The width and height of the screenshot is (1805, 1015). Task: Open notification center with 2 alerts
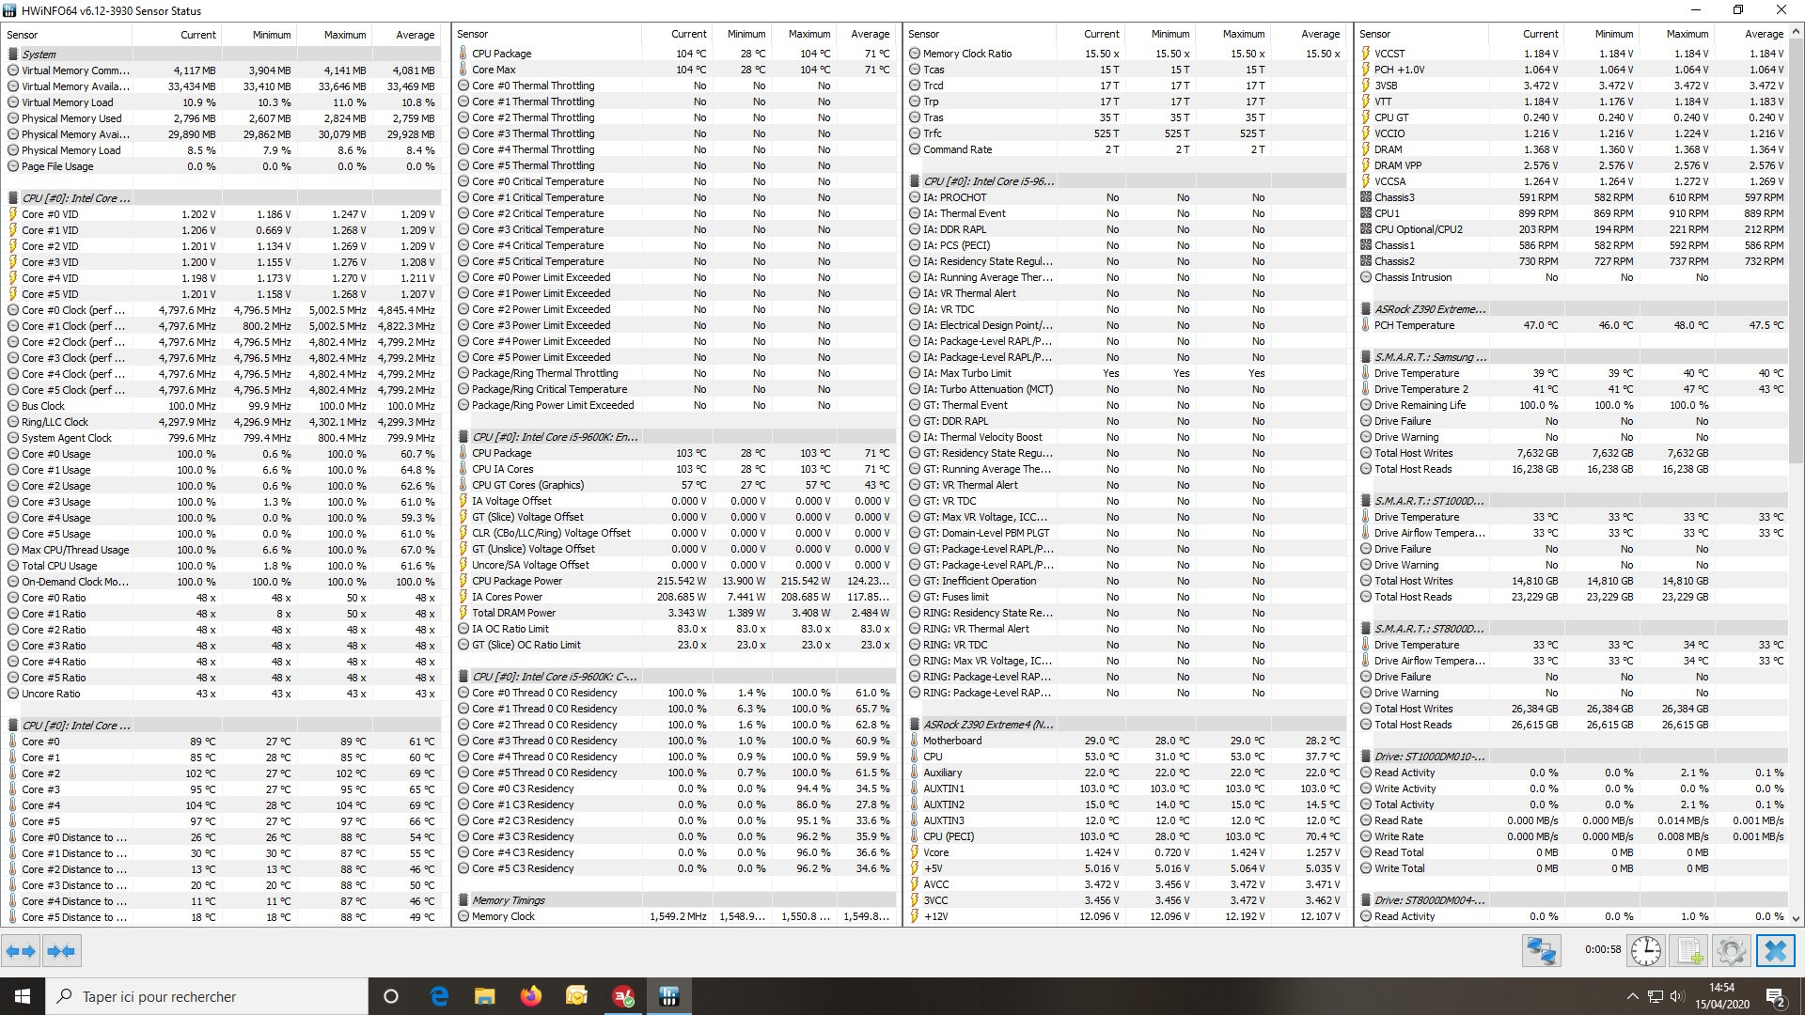click(x=1775, y=997)
